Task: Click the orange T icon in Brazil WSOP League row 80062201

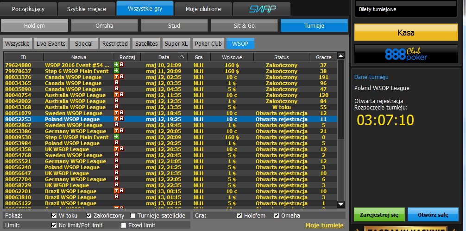Action: [117, 191]
